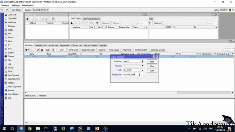Viewport: 235px width, 132px height.
Task: Click Scanner button
Action: [x=102, y=50]
